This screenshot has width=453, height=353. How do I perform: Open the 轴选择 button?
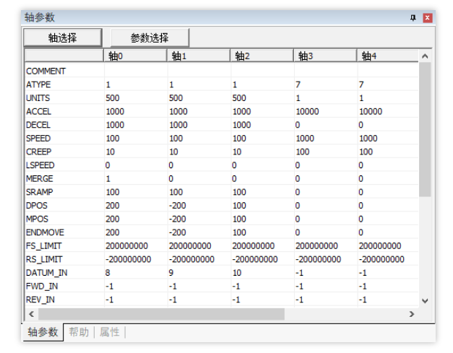tap(63, 38)
